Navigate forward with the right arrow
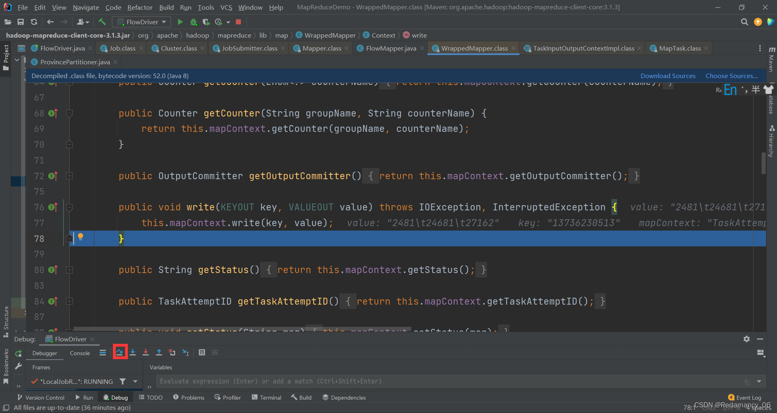This screenshot has height=413, width=777. tap(64, 22)
